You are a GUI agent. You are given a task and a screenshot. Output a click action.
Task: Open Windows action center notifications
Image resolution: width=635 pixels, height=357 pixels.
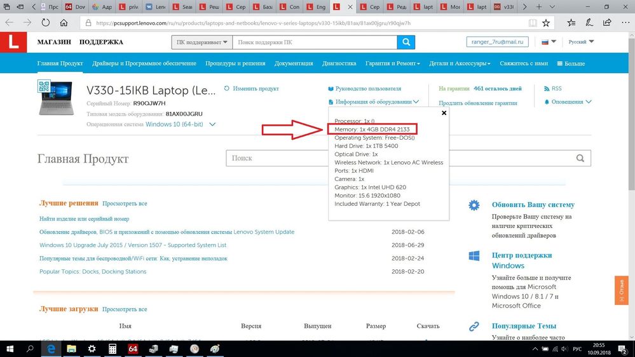(x=623, y=349)
